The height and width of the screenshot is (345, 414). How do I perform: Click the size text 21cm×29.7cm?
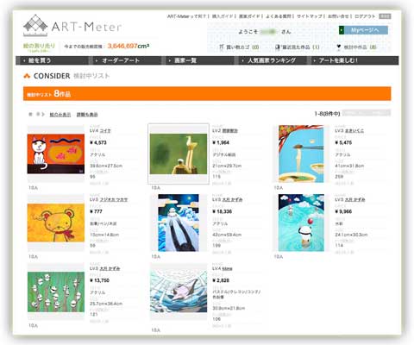227,166
